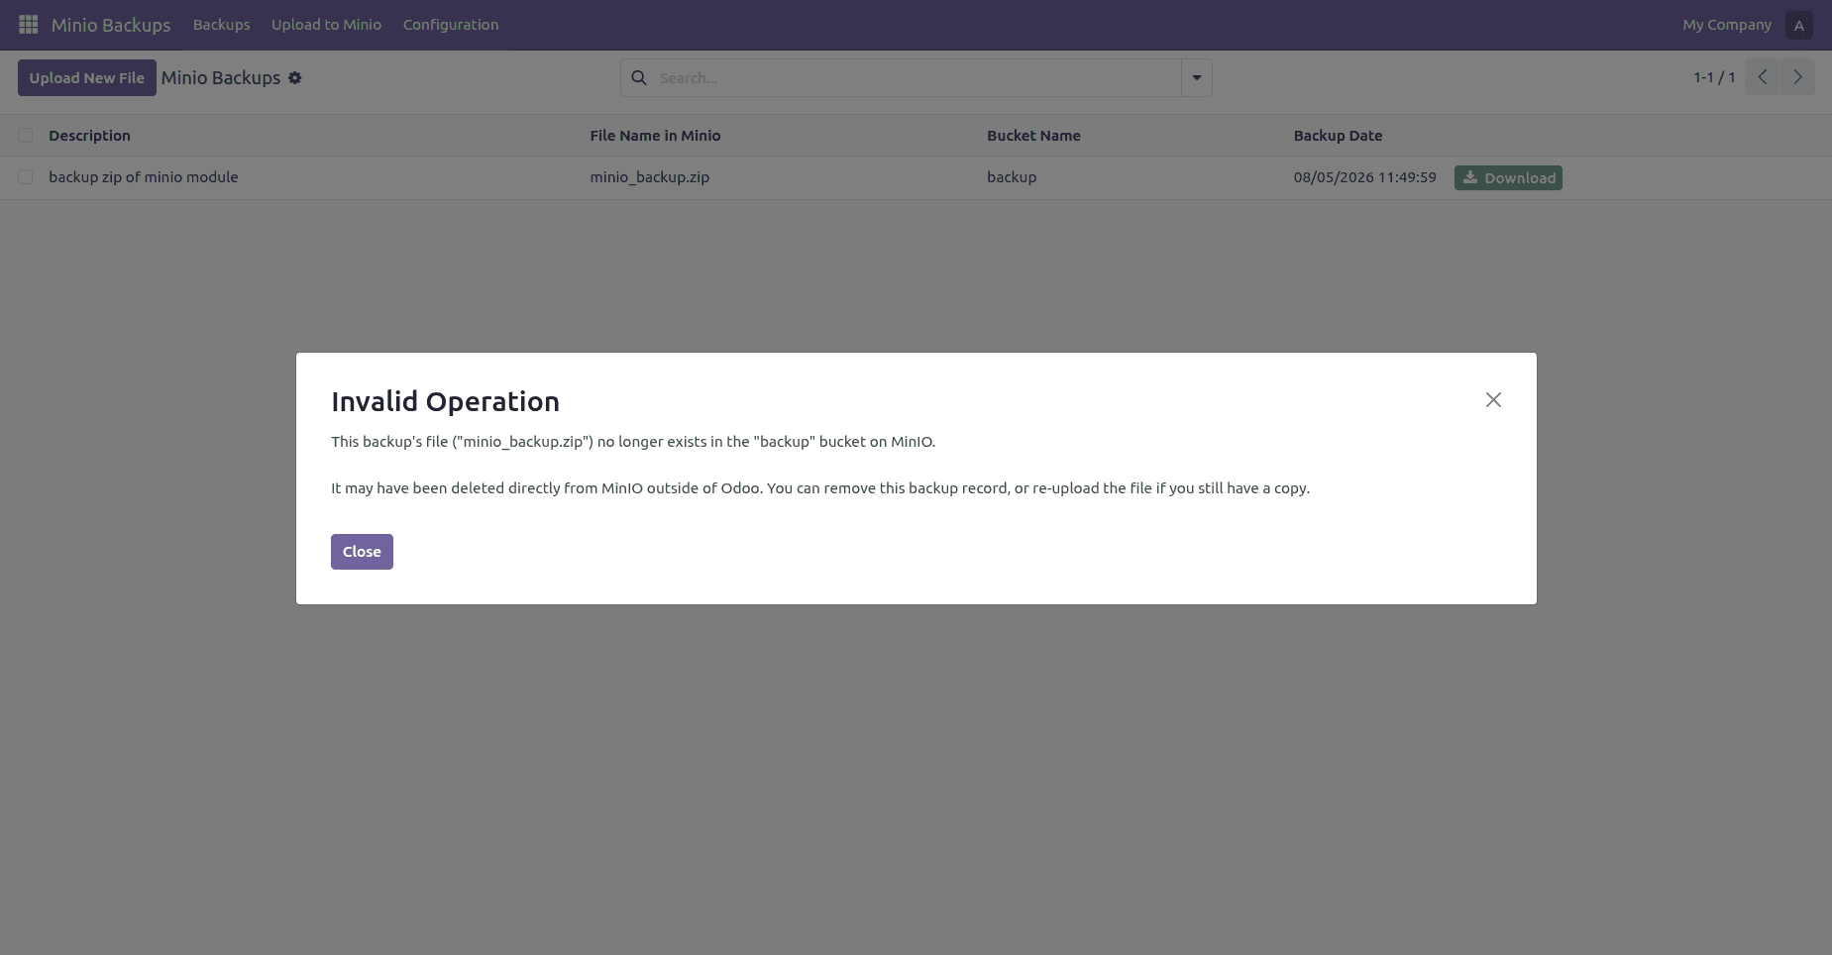Select 'backup zip of minio module' cell
This screenshot has width=1832, height=955.
(144, 177)
